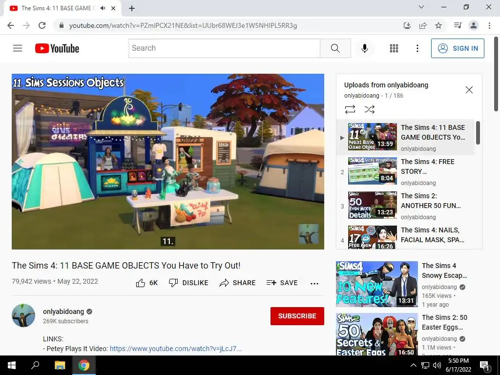Show hidden system tray icons

pos(413,365)
